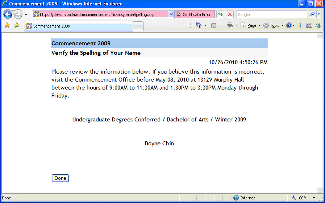Expand the recent pages dropdown arrow
This screenshot has width=325, height=203.
(26, 14)
